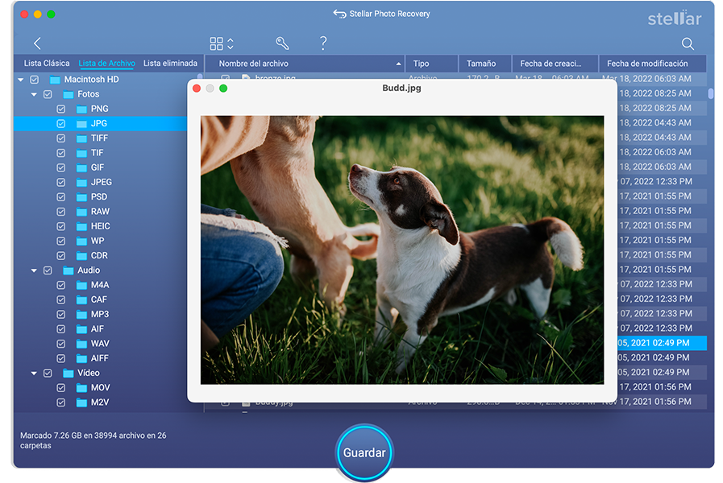The image size is (723, 483).
Task: Click the WP folder icon
Action: point(81,241)
